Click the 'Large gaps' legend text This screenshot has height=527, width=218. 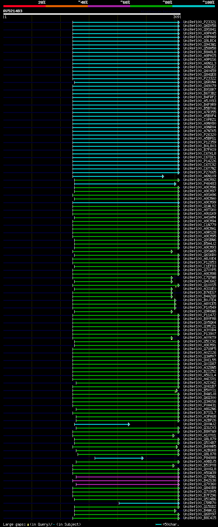(x=42, y=524)
